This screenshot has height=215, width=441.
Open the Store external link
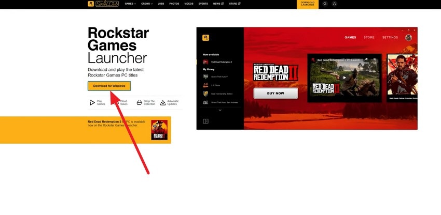(235, 4)
